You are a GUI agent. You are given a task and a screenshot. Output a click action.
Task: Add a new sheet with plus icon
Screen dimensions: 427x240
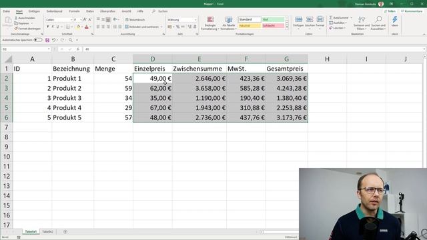[65, 232]
